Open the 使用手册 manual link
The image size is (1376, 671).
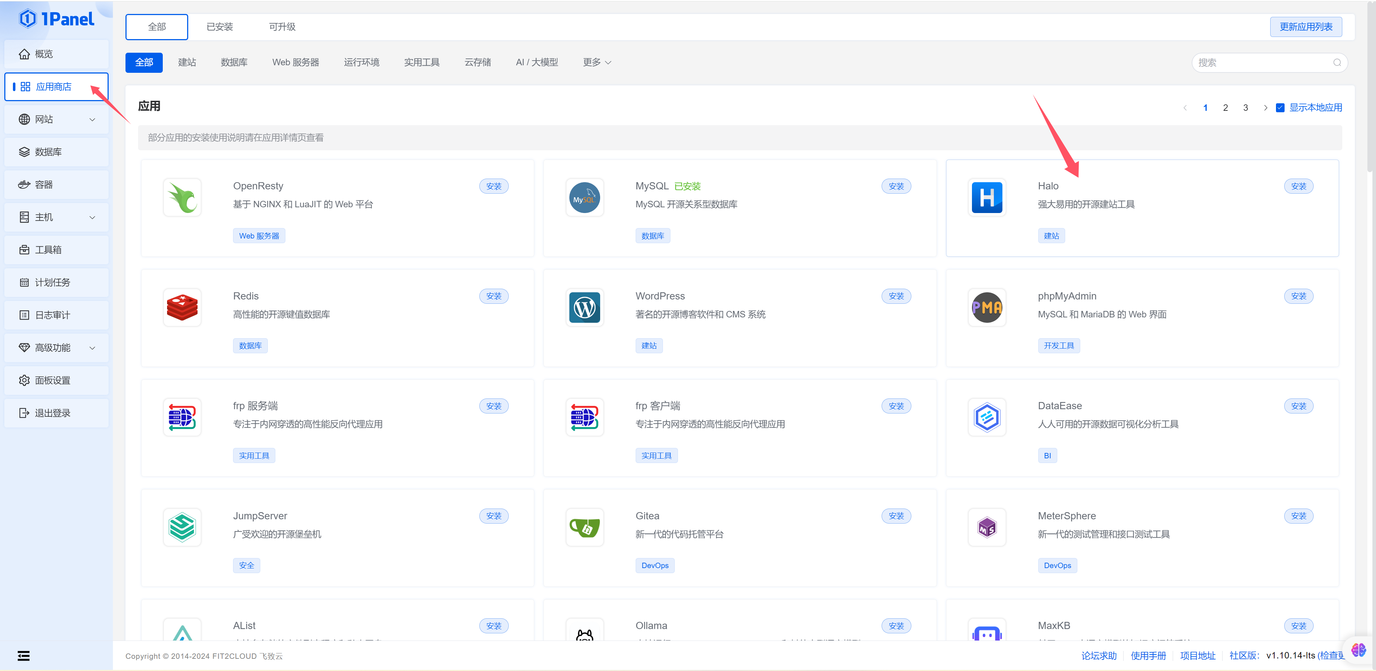(x=1148, y=656)
